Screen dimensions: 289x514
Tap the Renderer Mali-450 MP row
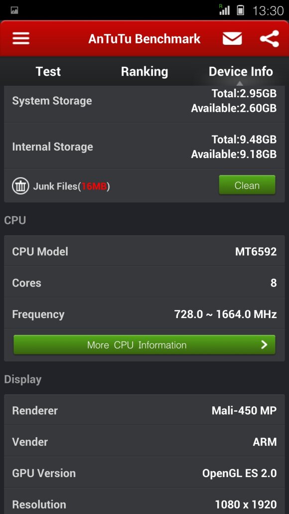144,410
